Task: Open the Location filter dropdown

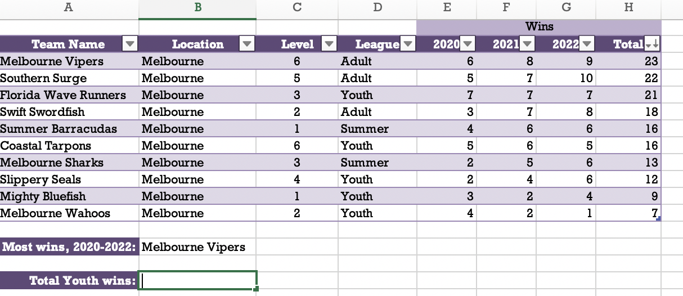Action: click(247, 44)
